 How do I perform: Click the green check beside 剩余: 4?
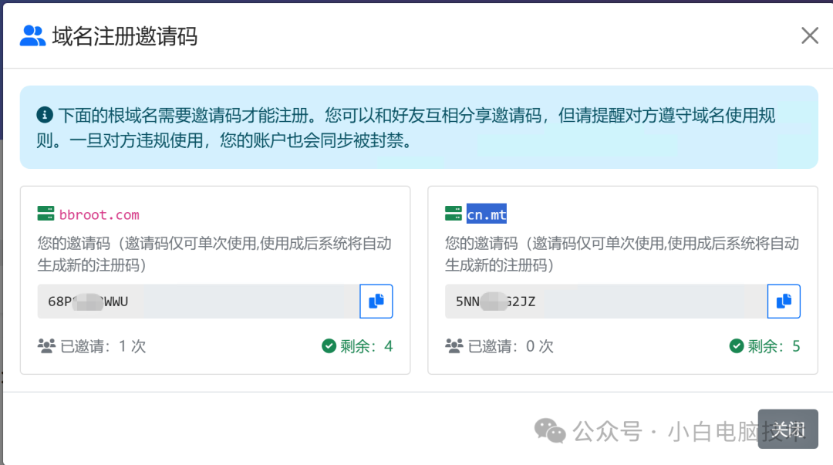coord(329,346)
